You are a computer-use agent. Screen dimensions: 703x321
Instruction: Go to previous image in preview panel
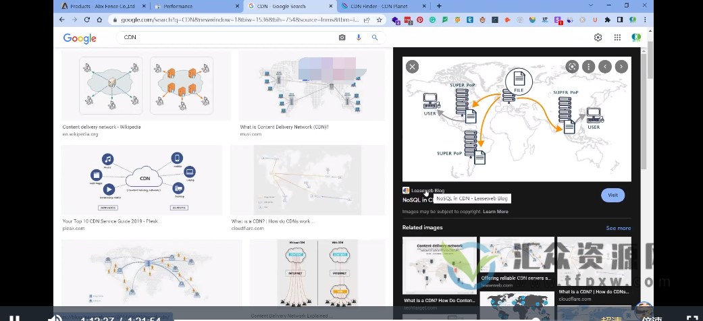pyautogui.click(x=605, y=66)
